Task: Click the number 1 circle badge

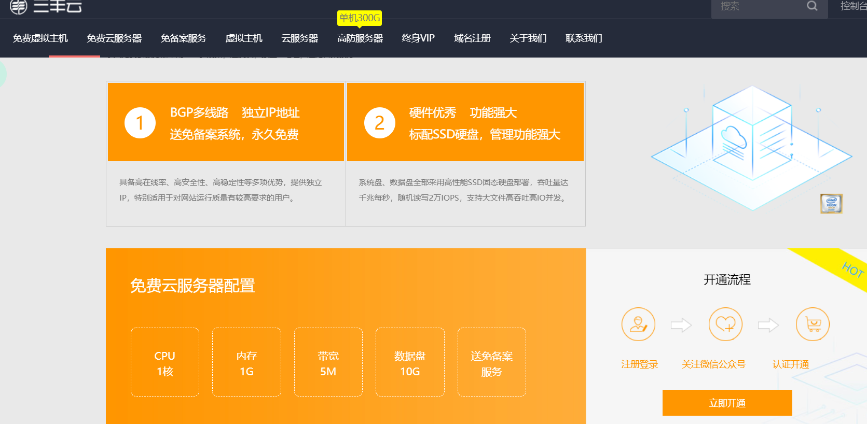Action: click(140, 123)
